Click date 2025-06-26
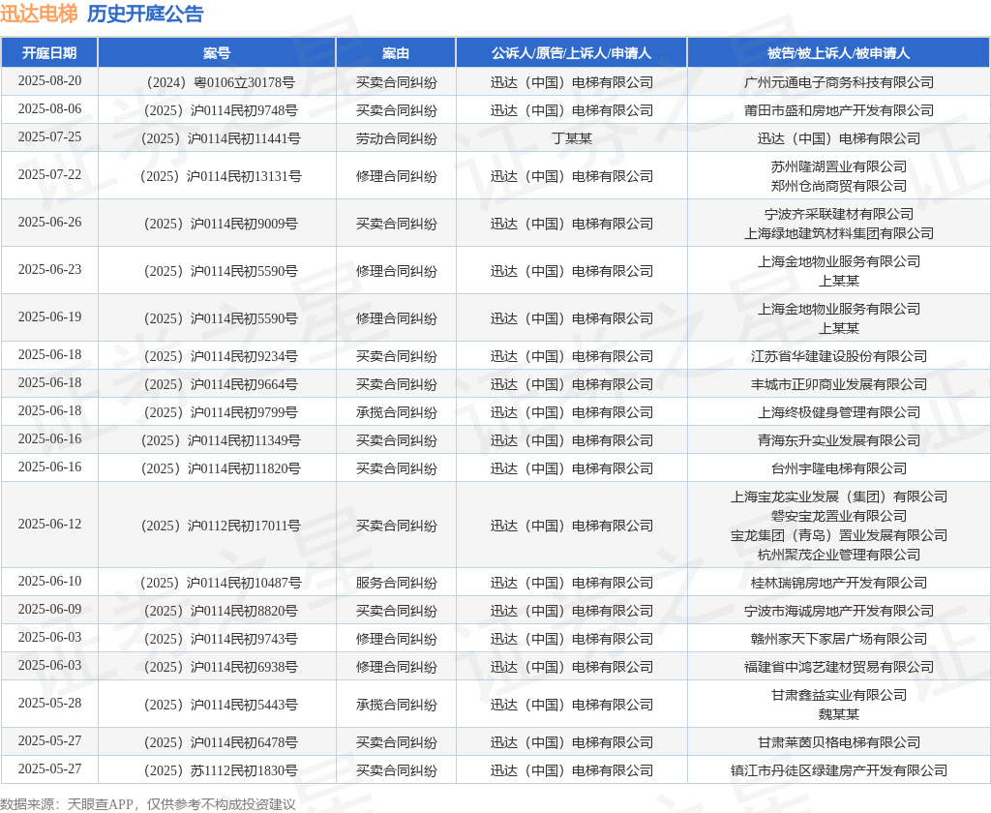 [49, 222]
